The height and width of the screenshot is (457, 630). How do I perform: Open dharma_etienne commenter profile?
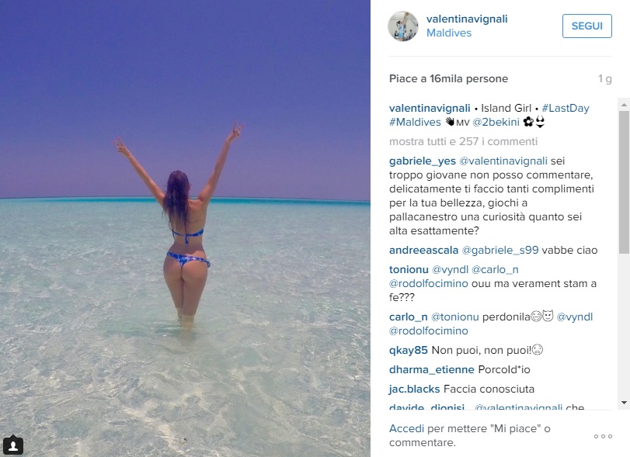[431, 369]
